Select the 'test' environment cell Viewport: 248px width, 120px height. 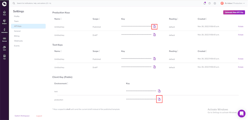(x=56, y=92)
